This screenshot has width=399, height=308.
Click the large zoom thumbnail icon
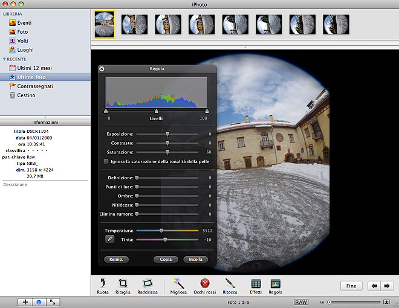coord(386,302)
